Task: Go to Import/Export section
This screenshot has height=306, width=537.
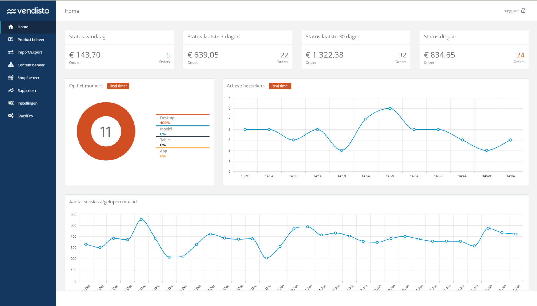Action: [28, 52]
